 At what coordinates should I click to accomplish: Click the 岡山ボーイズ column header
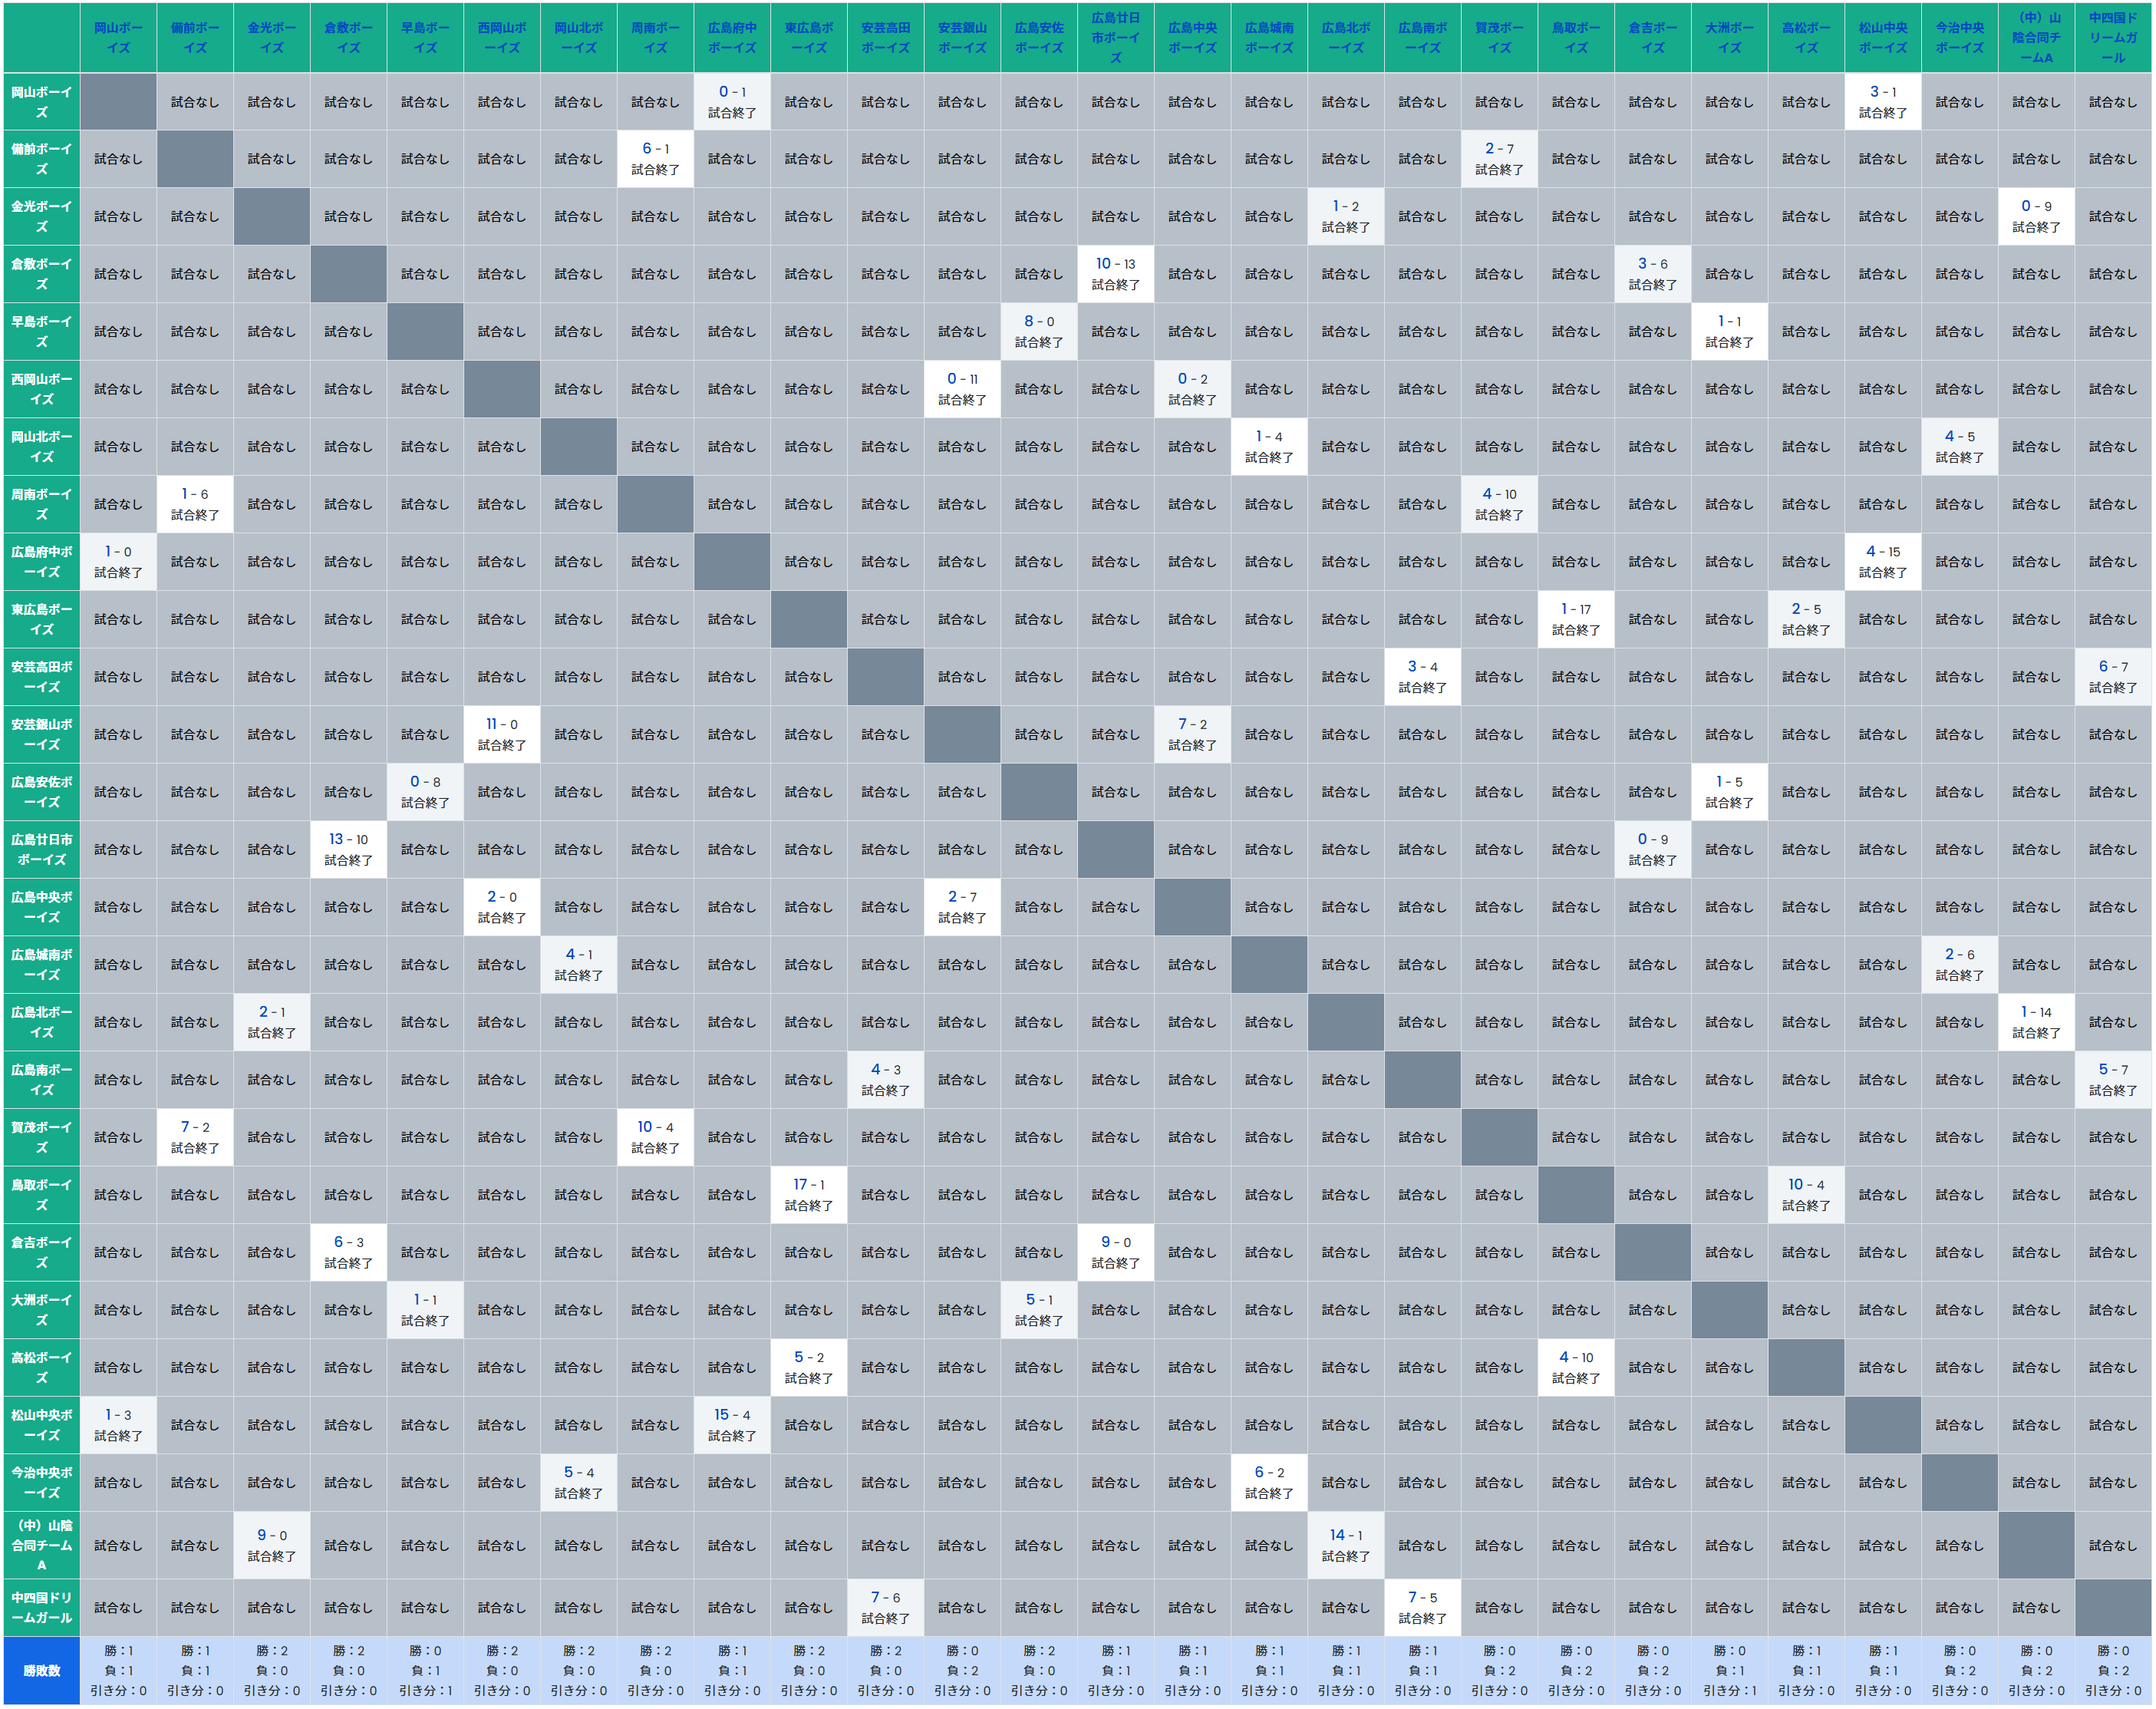coord(118,38)
